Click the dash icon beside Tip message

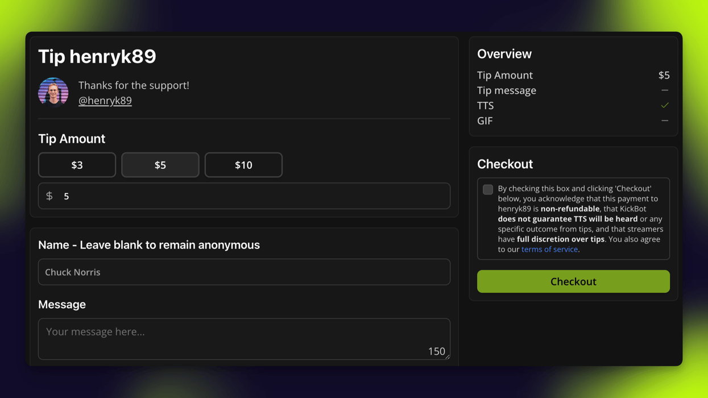pyautogui.click(x=664, y=90)
